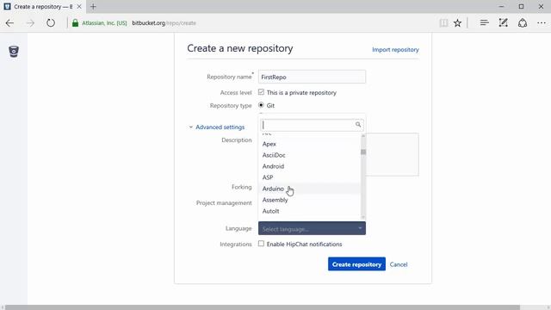Screen dimensions: 551x310
Task: Choose Apex from language list
Action: [310, 144]
